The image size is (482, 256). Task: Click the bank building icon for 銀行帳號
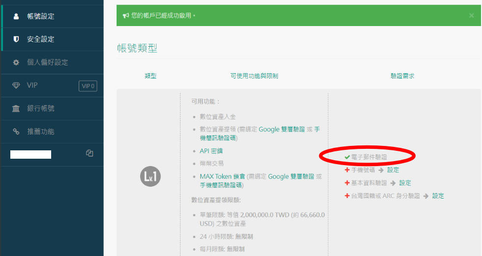click(x=16, y=109)
